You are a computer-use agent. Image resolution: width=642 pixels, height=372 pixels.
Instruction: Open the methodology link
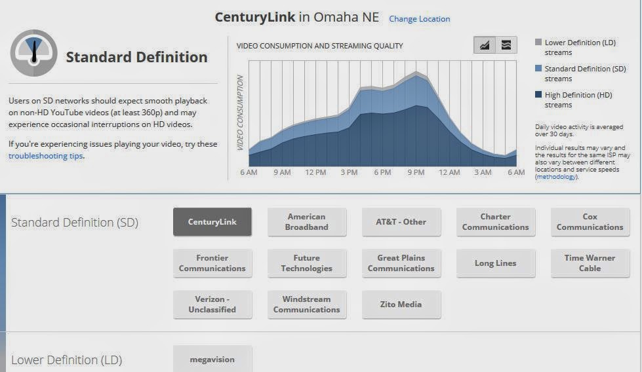click(557, 177)
